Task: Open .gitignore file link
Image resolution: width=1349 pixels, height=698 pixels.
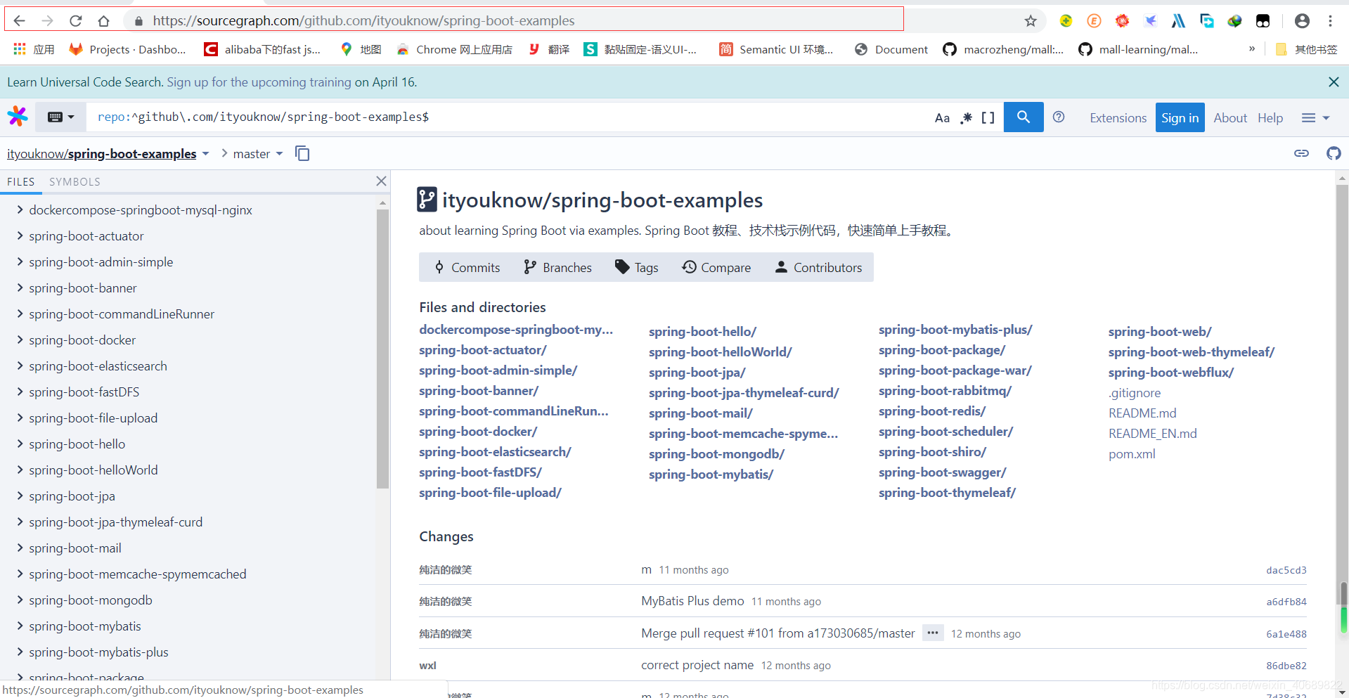Action: [x=1135, y=393]
